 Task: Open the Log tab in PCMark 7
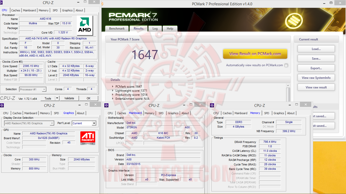click(155, 29)
